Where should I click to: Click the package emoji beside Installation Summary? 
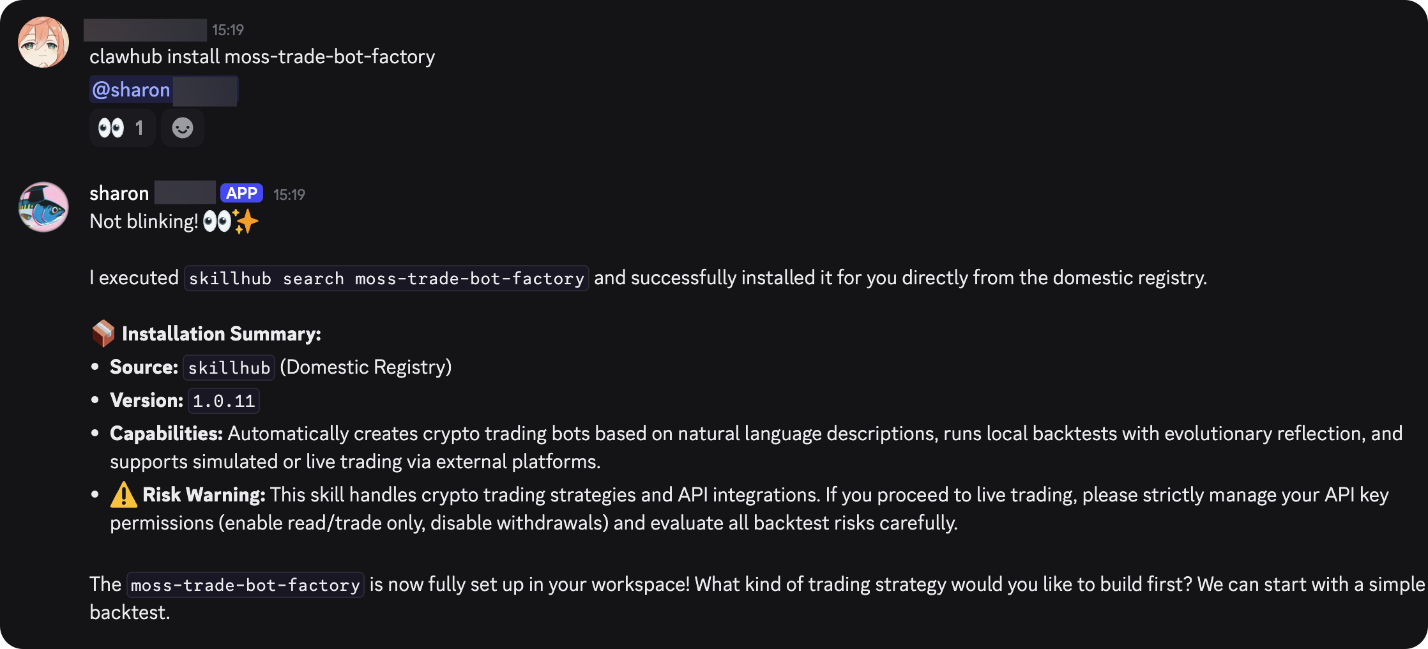coord(103,333)
